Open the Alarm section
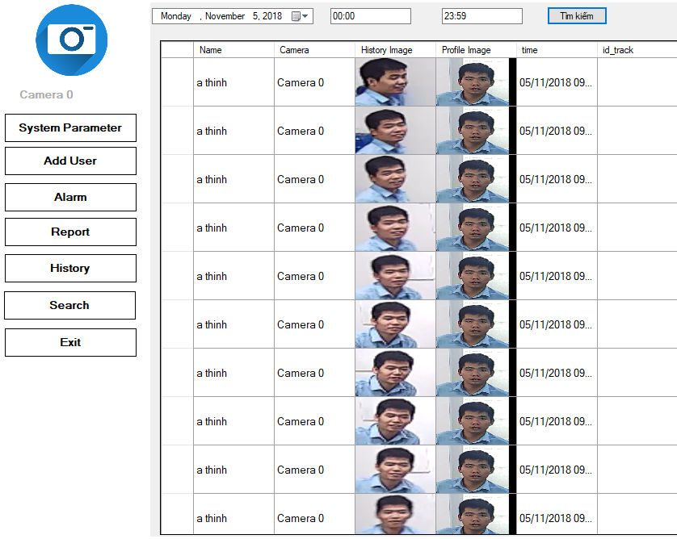The width and height of the screenshot is (677, 539). pyautogui.click(x=70, y=197)
